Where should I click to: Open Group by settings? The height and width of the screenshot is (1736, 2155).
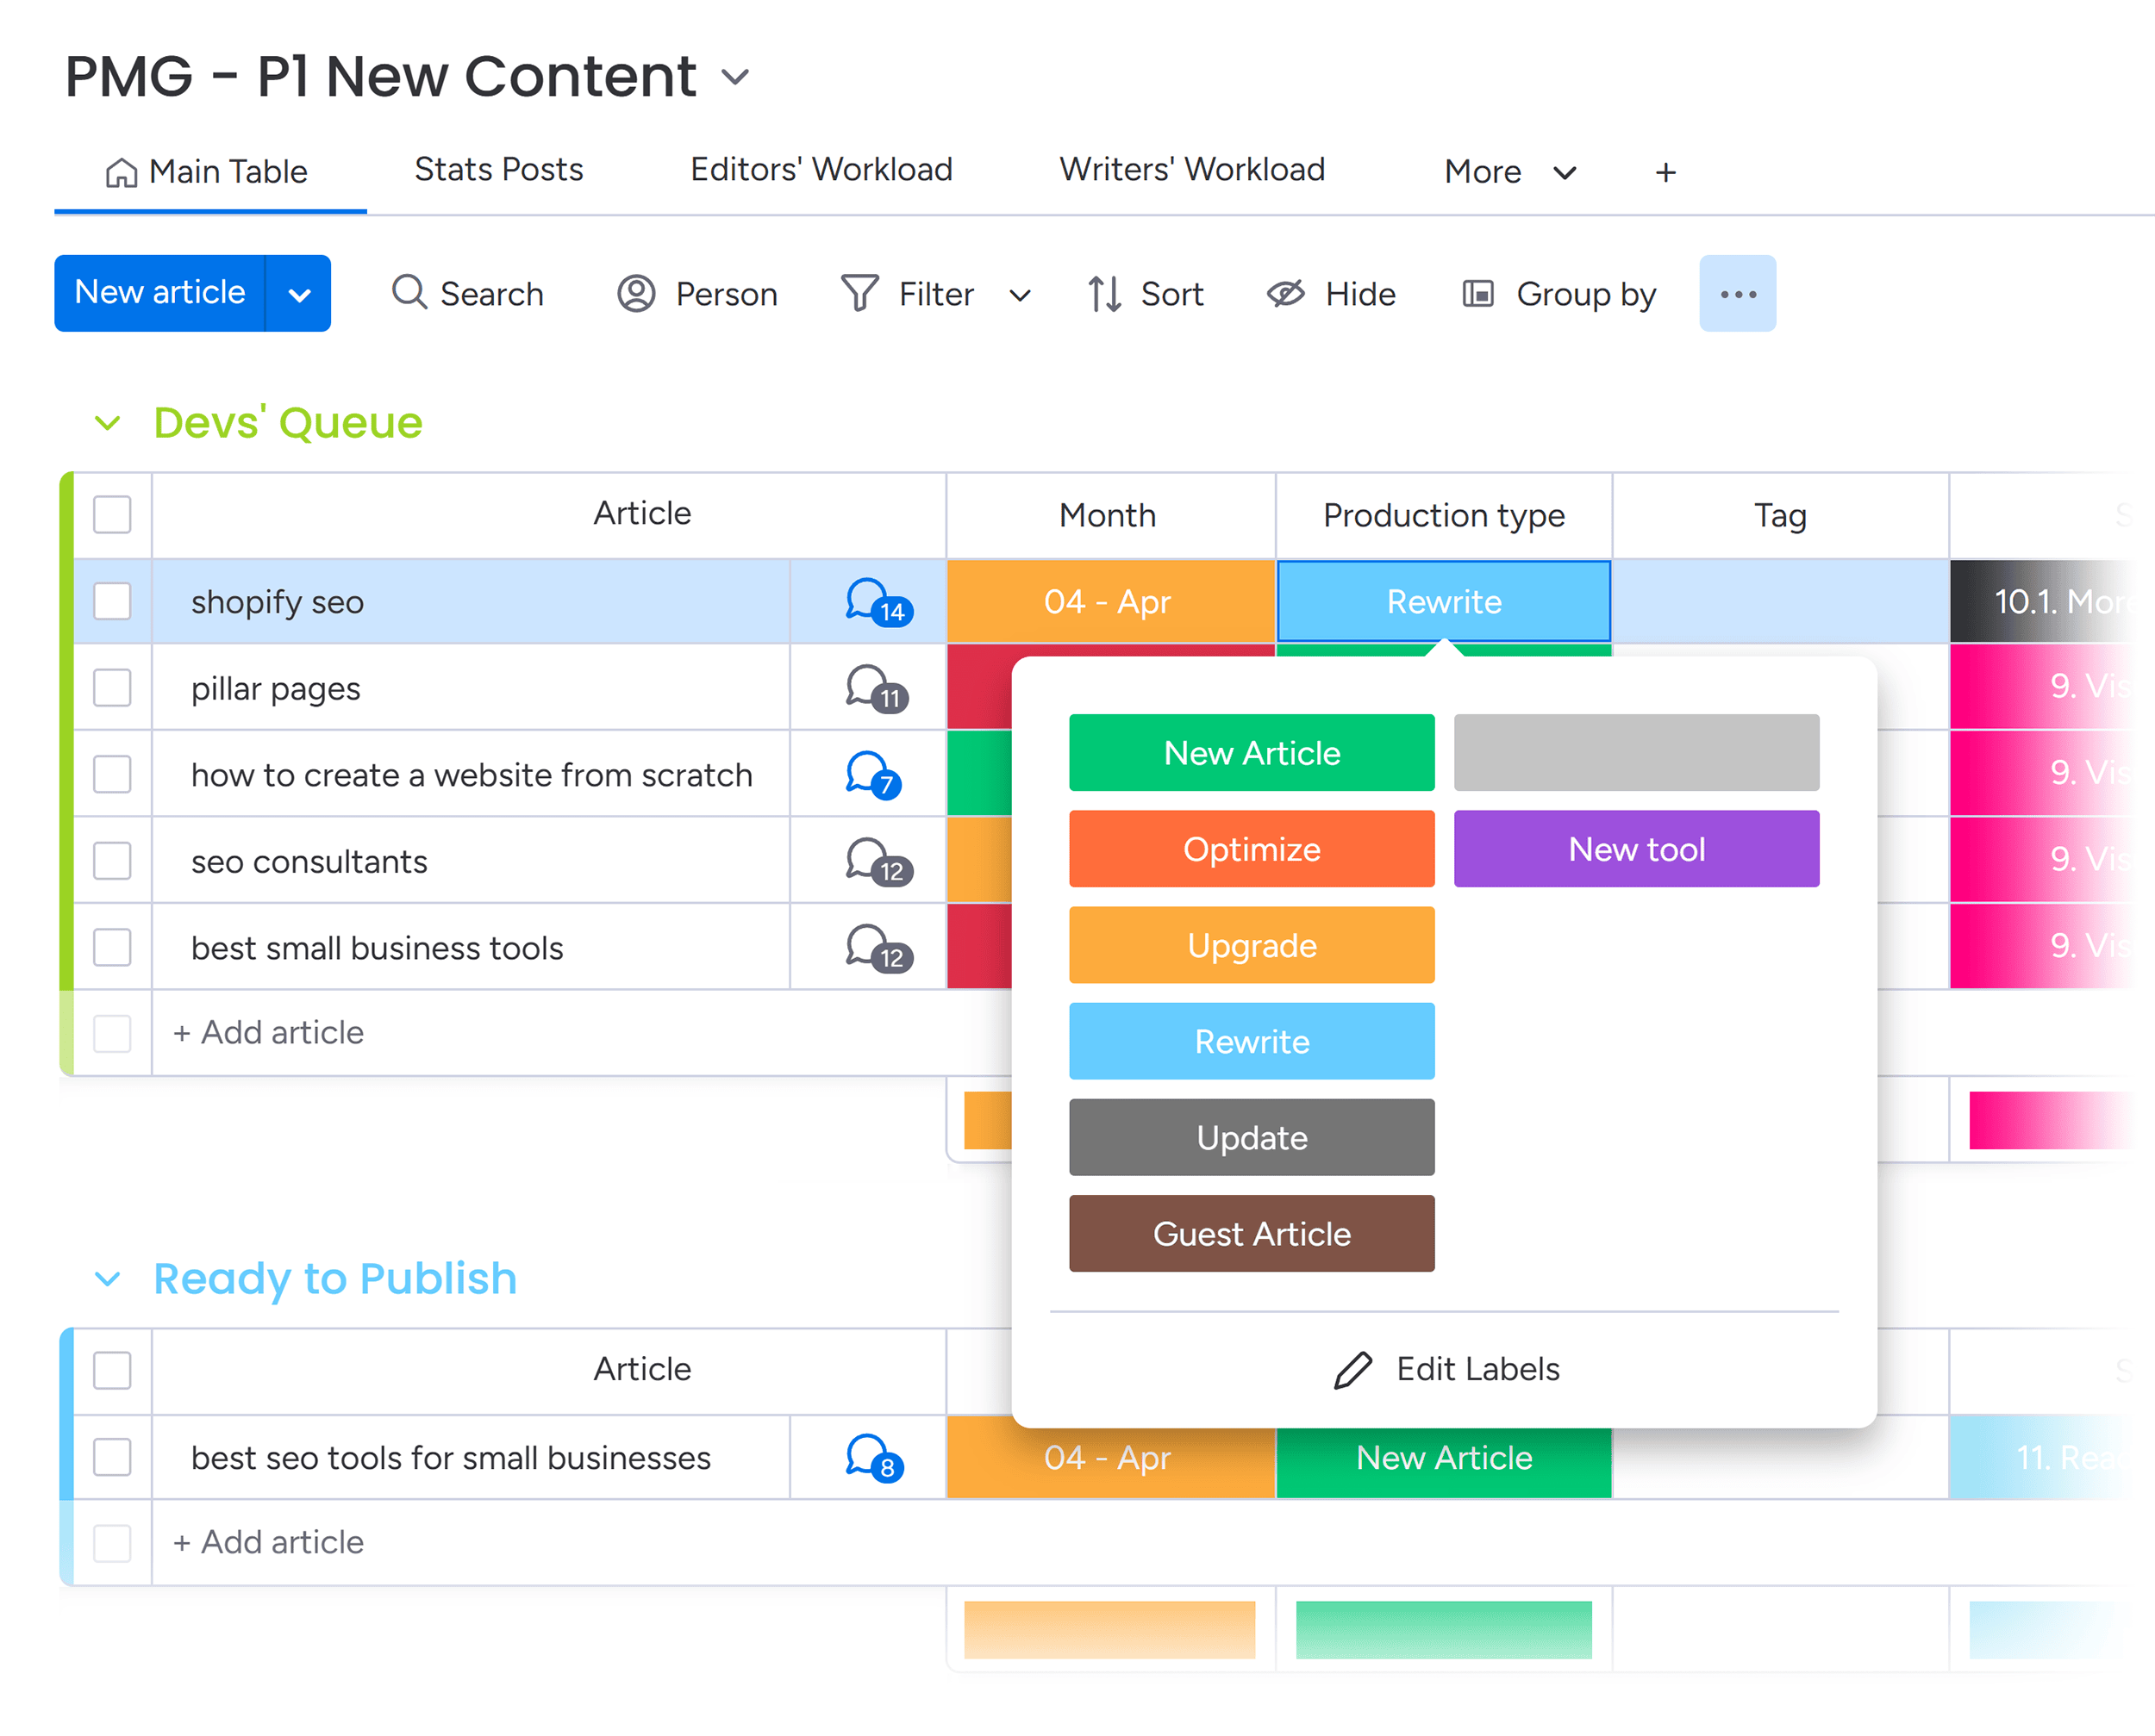pyautogui.click(x=1556, y=293)
